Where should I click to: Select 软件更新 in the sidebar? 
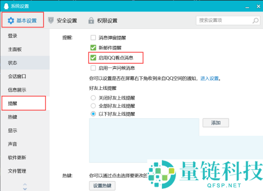[x=25, y=157]
